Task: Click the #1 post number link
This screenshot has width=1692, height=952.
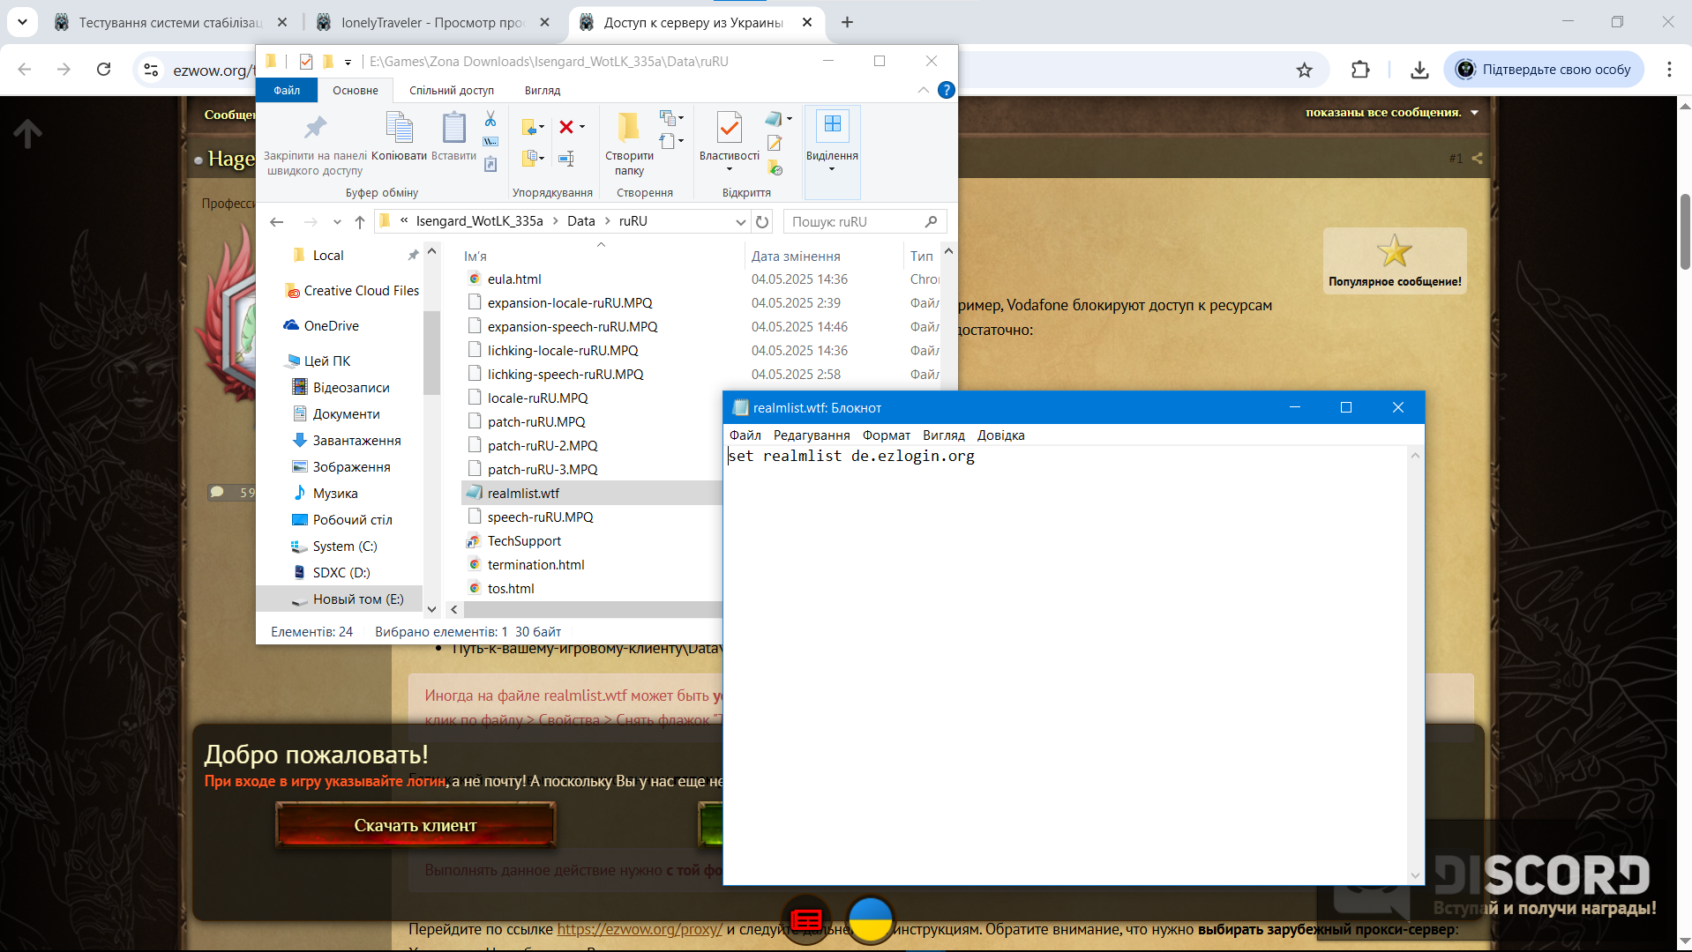Action: pos(1456,159)
